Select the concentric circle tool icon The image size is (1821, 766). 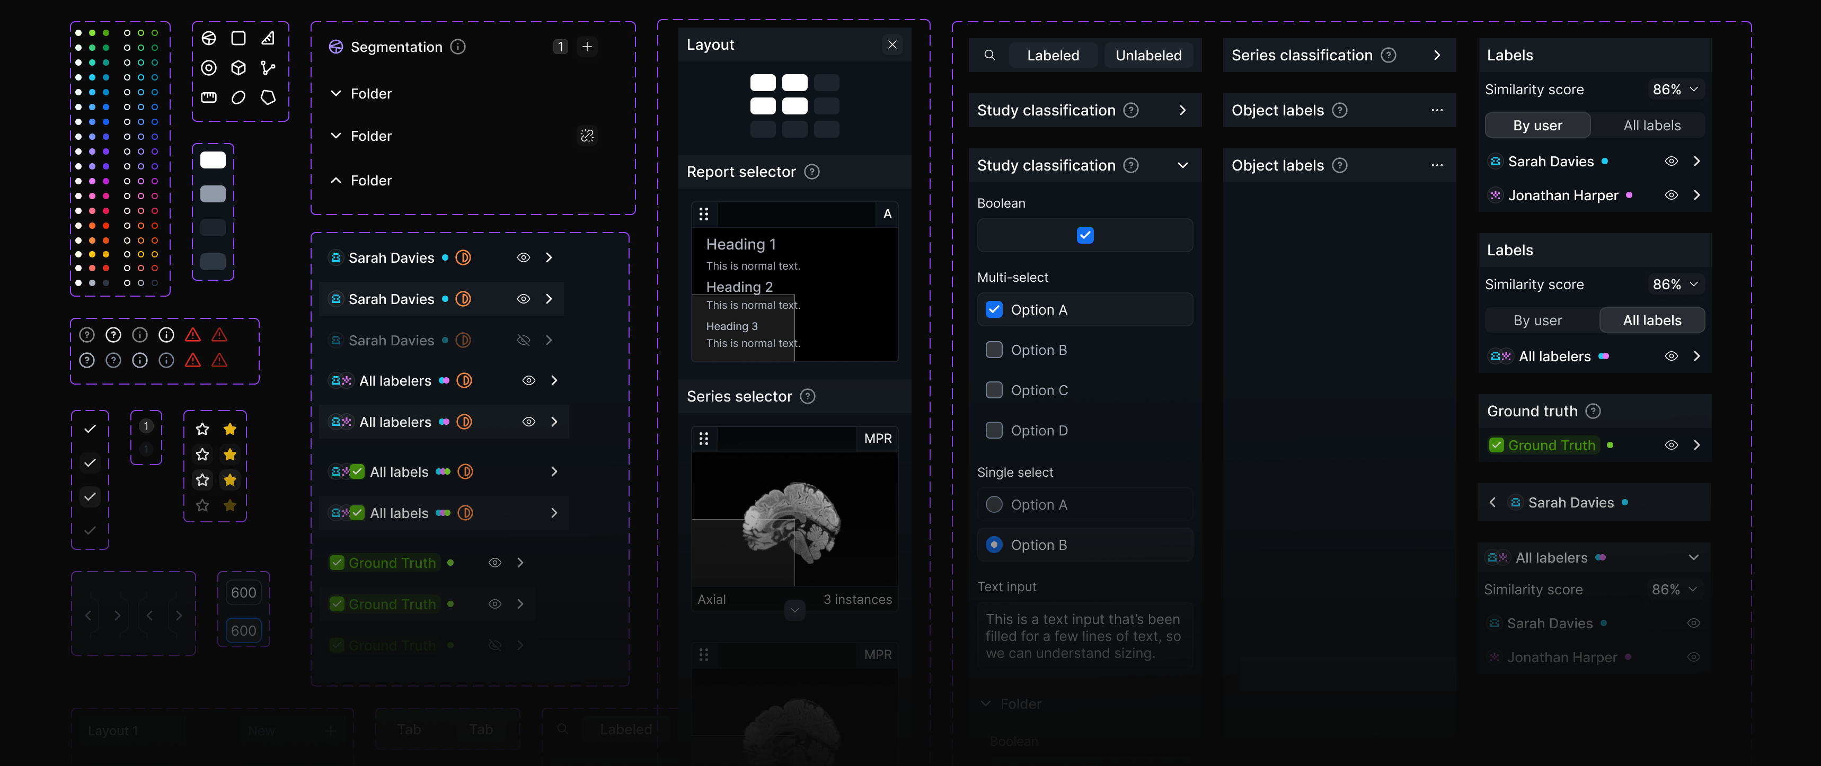[x=208, y=68]
